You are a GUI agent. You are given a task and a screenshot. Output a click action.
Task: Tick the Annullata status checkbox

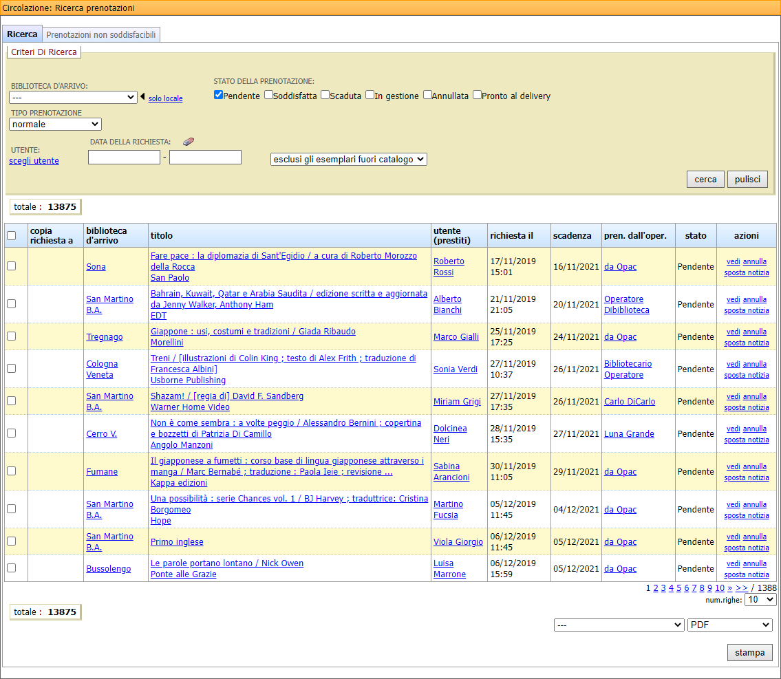click(x=427, y=95)
